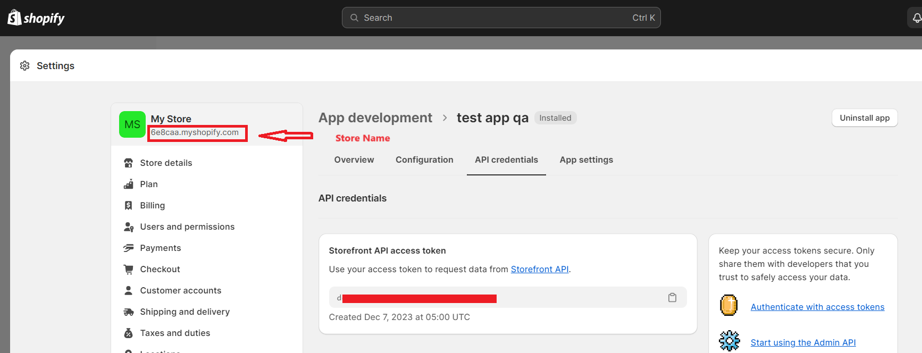The image size is (922, 353).
Task: Click the Uninstall app button
Action: click(x=865, y=118)
